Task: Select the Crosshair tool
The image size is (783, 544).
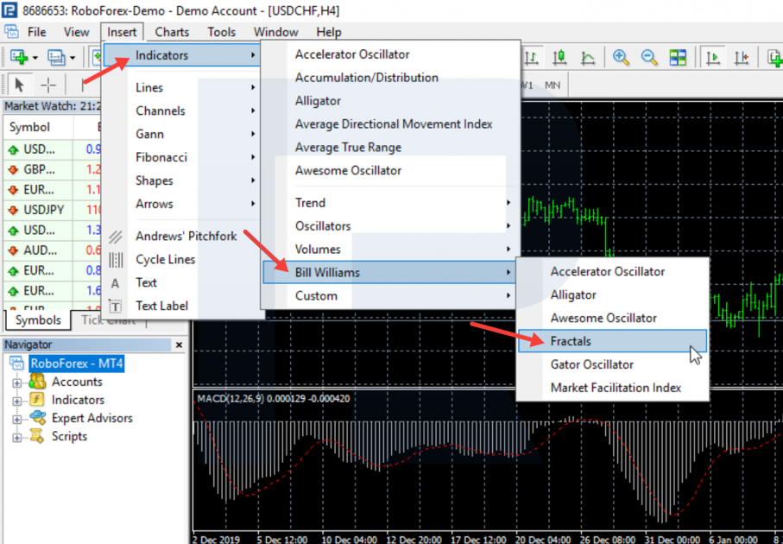Action: click(x=48, y=85)
